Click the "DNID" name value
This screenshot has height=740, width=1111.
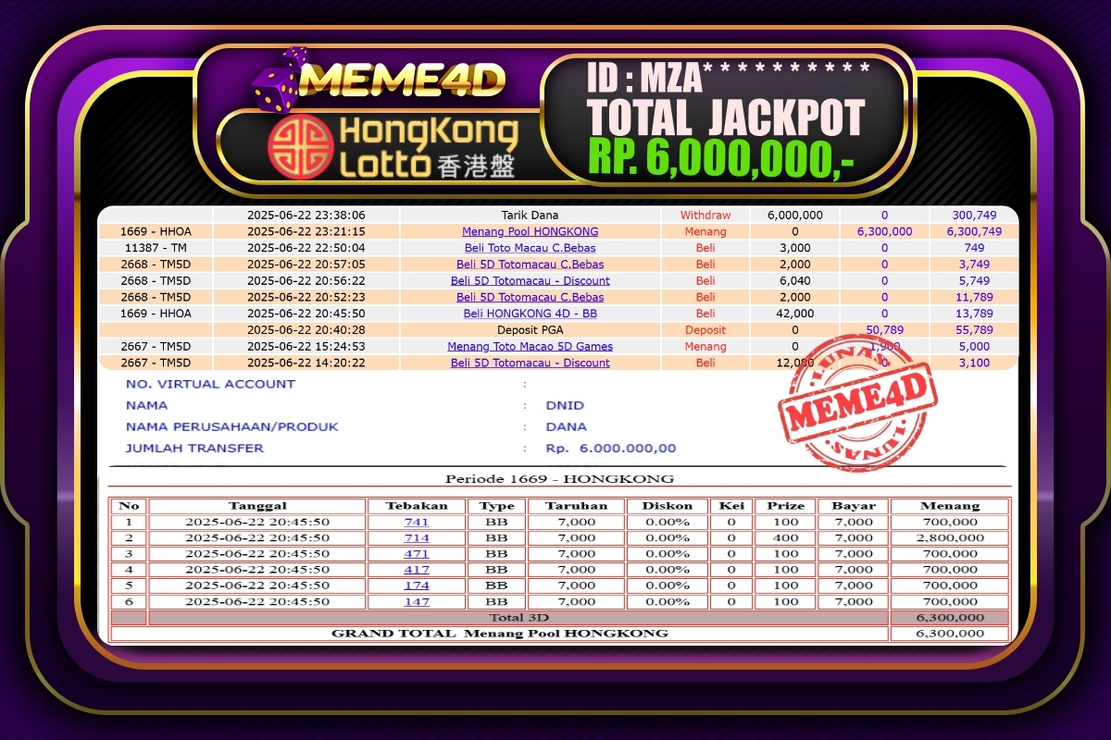(x=565, y=405)
